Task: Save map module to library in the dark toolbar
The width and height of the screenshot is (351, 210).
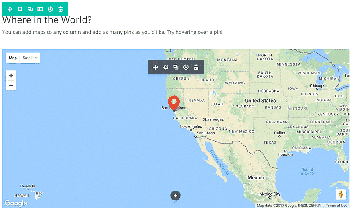Action: [x=186, y=68]
